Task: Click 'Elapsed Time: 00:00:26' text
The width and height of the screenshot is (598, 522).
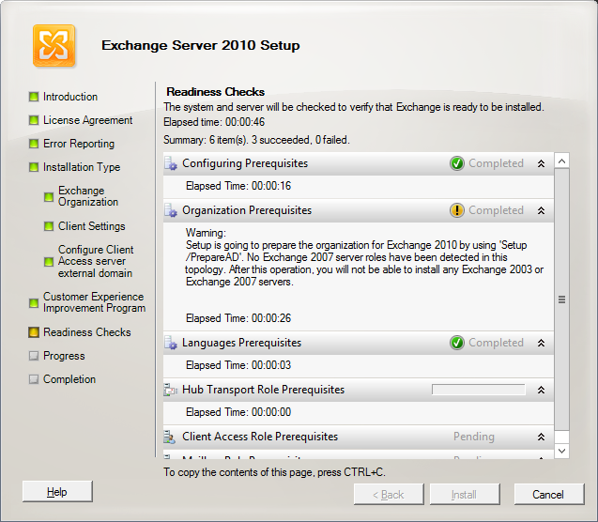Action: [238, 318]
